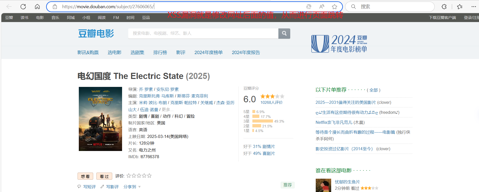Open the 全部 link beside 以下片单推荐

[x=374, y=90]
